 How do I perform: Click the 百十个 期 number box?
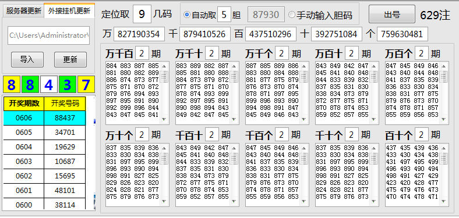[x=422, y=135]
